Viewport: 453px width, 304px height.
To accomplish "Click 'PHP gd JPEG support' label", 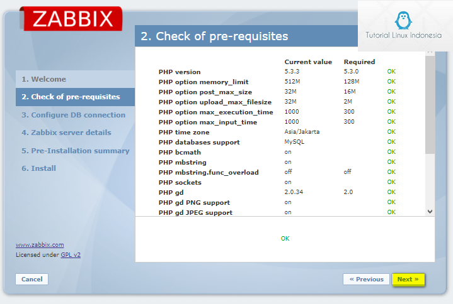I will (x=195, y=213).
